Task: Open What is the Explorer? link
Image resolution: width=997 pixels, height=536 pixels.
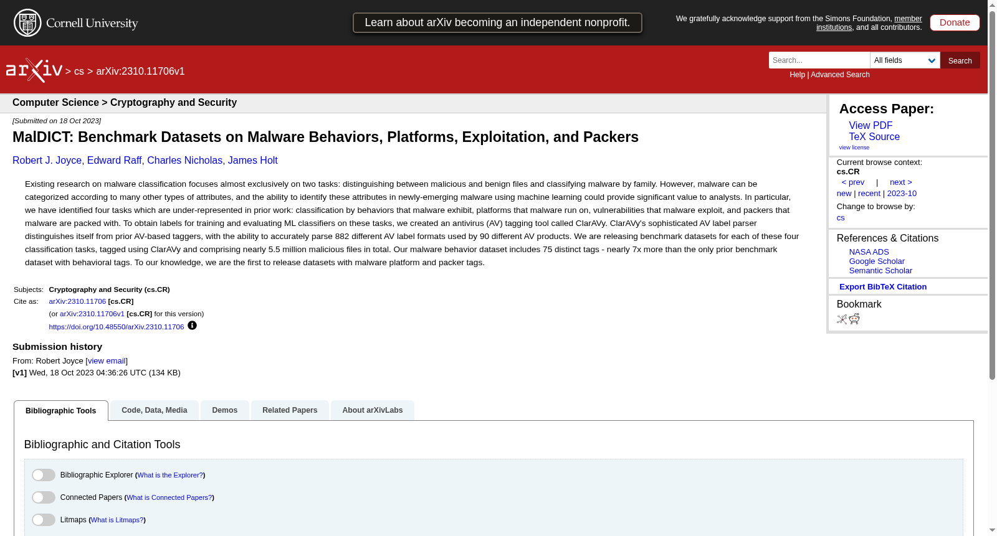Action: pos(170,475)
